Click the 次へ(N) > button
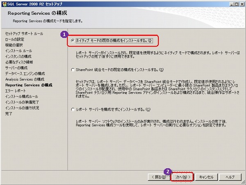Viewport: 246px width, 185px height. coord(182,177)
